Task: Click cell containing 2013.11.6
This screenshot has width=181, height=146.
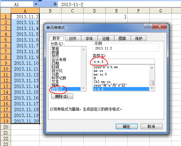Action: 25,40
